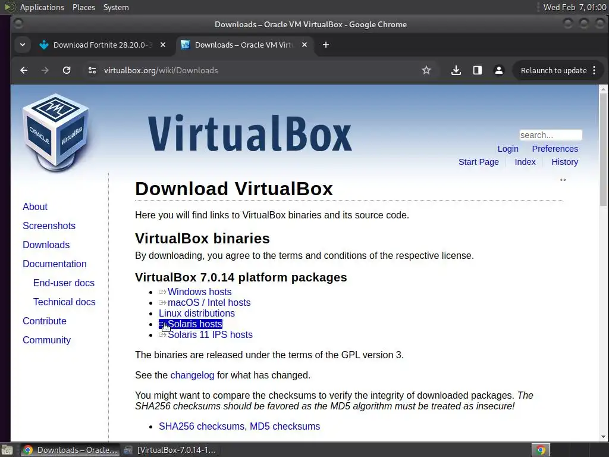Open the Chrome three-dot menu
Screen dimensions: 609x457
pyautogui.click(x=594, y=70)
